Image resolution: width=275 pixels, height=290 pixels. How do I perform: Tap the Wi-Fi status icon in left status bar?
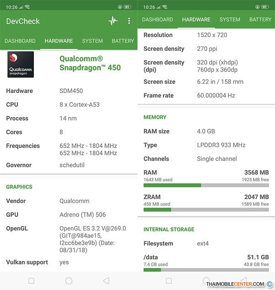[x=27, y=7]
